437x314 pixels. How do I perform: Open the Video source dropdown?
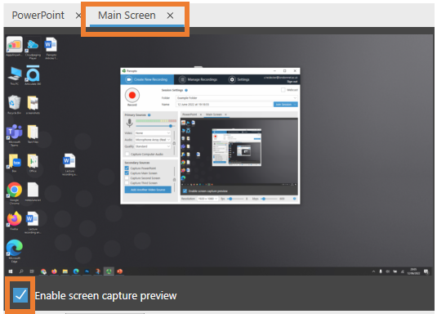click(x=153, y=133)
